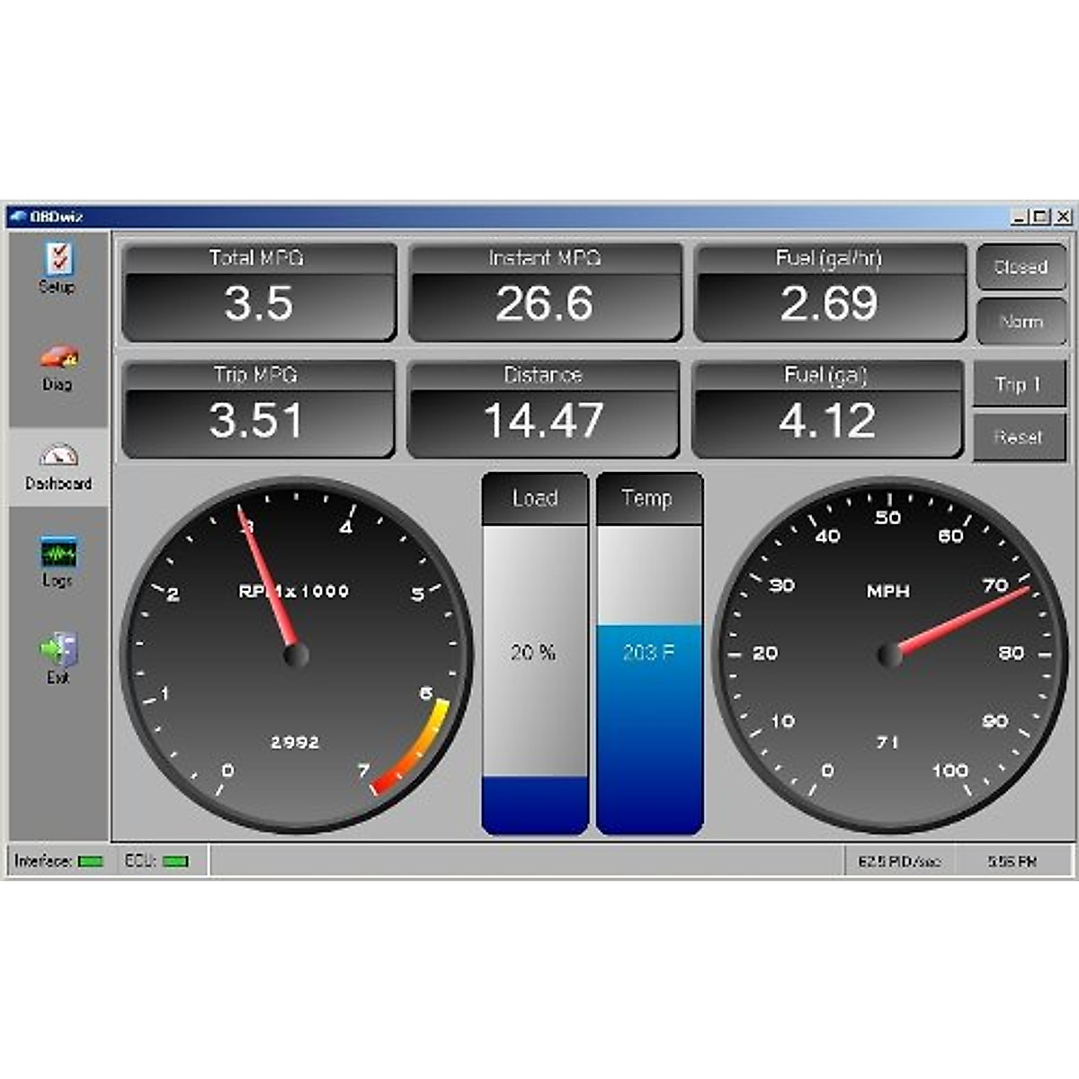The height and width of the screenshot is (1079, 1079).
Task: Toggle the Closed loop status button
Action: coord(1021,267)
